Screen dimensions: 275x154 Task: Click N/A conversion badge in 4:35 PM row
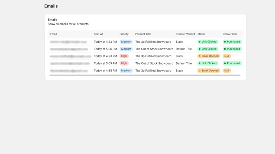tap(227, 70)
